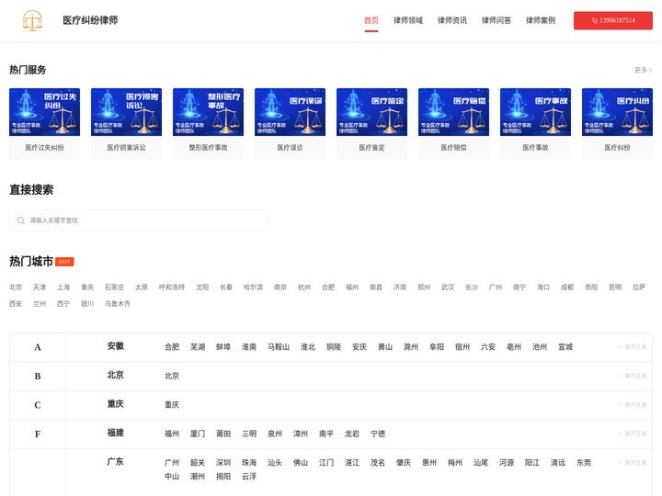The image size is (662, 496).
Task: Click the magnifier icon in the search box
Action: point(20,220)
